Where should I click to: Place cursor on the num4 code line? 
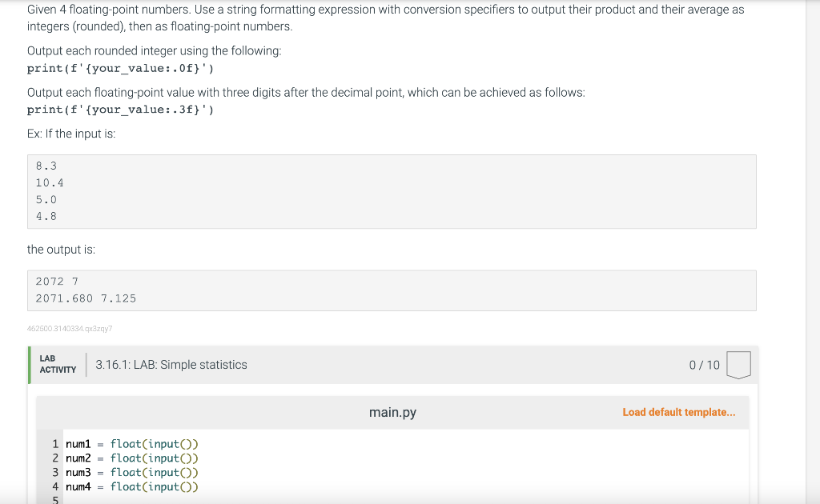pyautogui.click(x=132, y=486)
